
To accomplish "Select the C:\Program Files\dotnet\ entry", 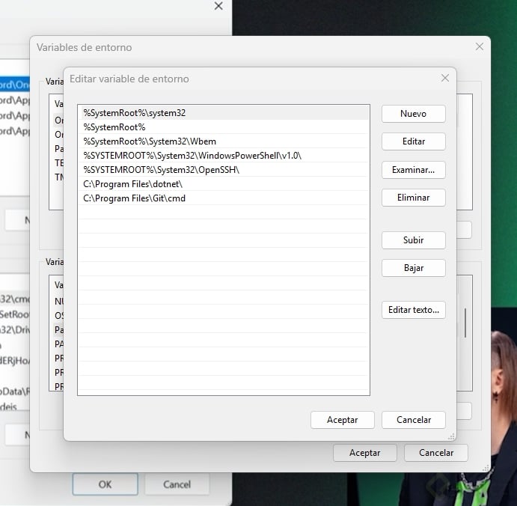I will 224,184.
